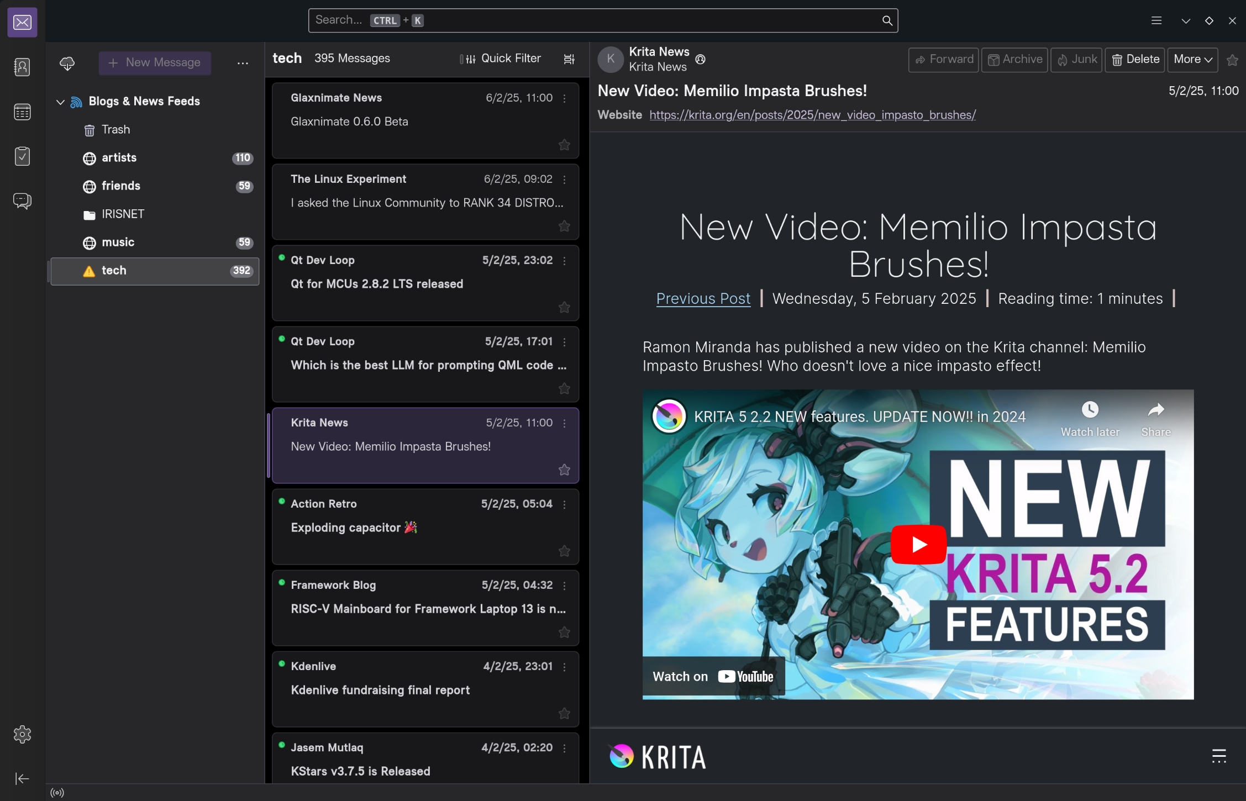Click Forward button
This screenshot has width=1246, height=801.
click(944, 60)
